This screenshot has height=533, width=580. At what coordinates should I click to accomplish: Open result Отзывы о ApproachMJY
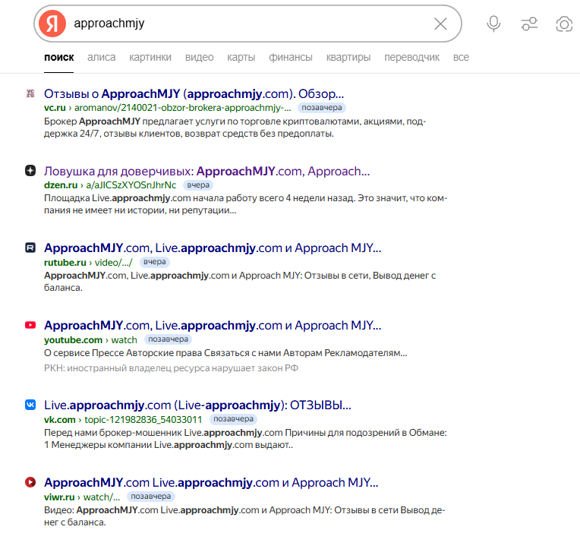(x=194, y=94)
